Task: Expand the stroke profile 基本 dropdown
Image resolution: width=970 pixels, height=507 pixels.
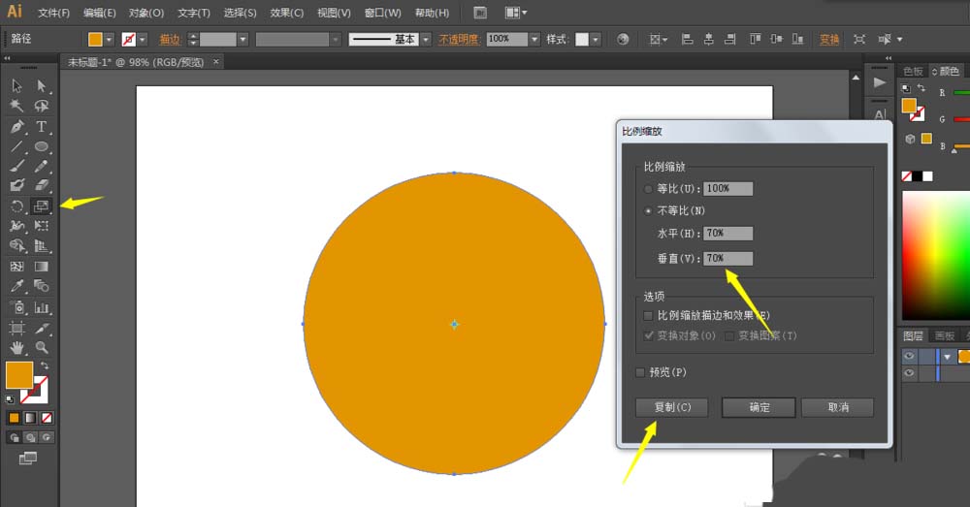Action: point(426,40)
